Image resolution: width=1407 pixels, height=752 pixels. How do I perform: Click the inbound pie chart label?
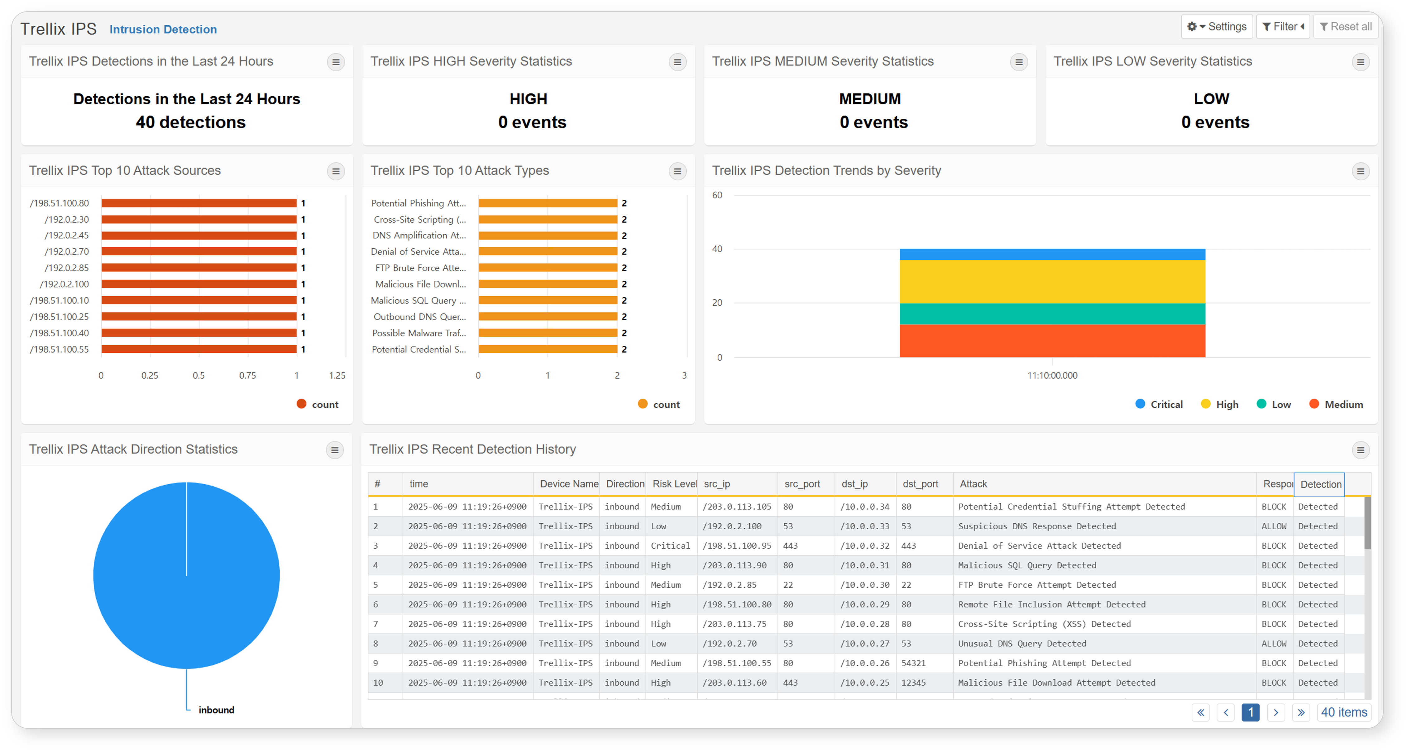(x=216, y=710)
